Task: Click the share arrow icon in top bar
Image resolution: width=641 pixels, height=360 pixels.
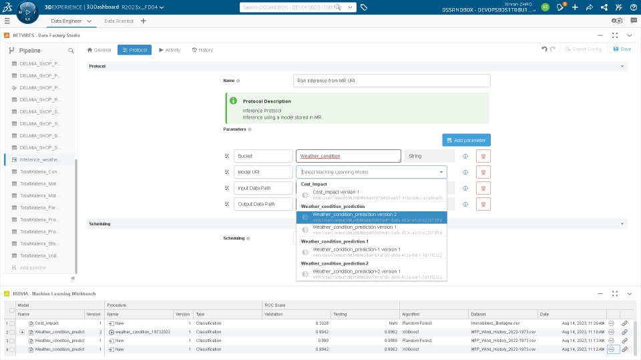Action: tap(590, 7)
